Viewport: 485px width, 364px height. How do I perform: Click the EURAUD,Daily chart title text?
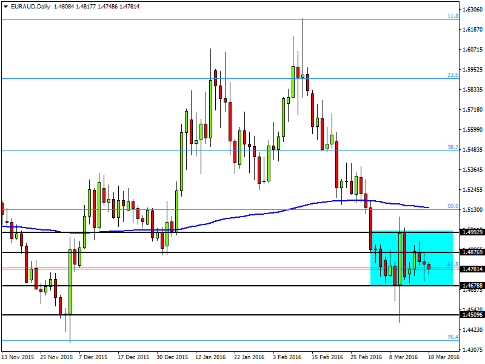pos(30,7)
